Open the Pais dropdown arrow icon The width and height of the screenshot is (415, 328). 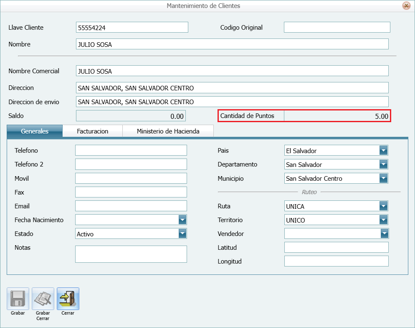(x=384, y=150)
